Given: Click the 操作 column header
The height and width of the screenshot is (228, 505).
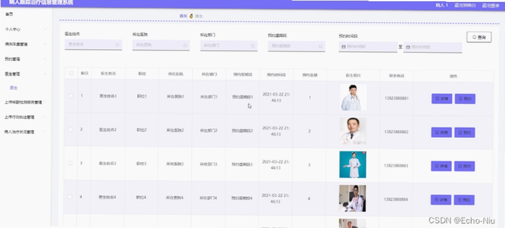Looking at the screenshot, I should [453, 76].
